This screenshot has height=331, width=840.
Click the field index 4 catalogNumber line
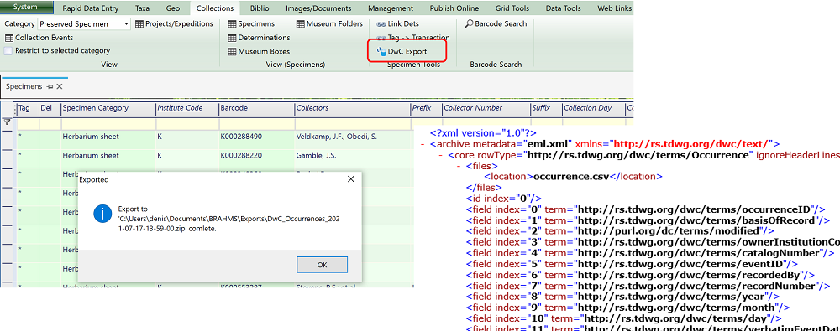click(650, 252)
